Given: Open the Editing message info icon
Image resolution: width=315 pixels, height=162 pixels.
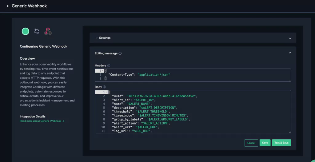Looking at the screenshot, I should (x=120, y=53).
